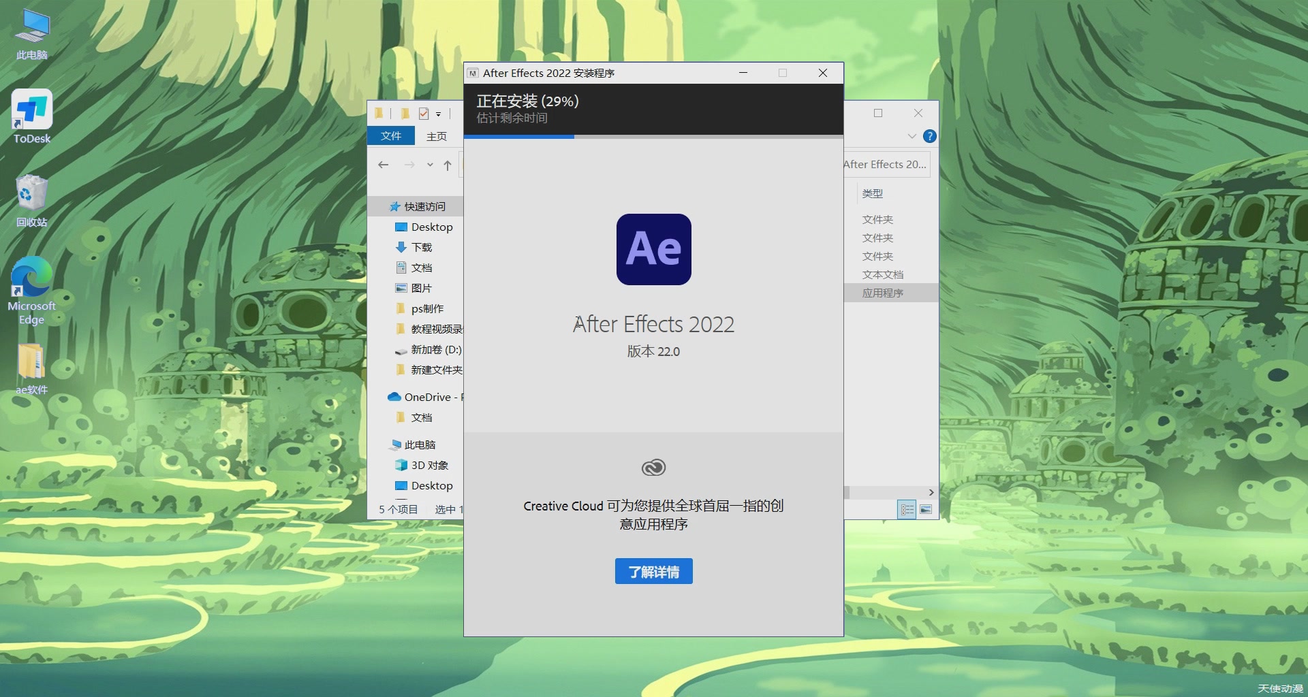Open quick access toolbar customize dropdown
1308x697 pixels.
pyautogui.click(x=438, y=114)
